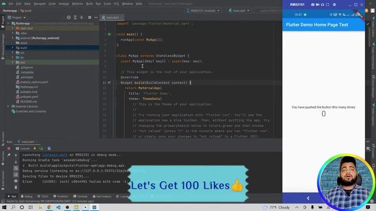This screenshot has width=376, height=211.
Task: Click the override gutter icon beside build method
Action: click(109, 83)
